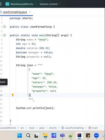The image size is (105, 140).
Task: Click the System.out.println(json) statement
Action: click(35, 108)
